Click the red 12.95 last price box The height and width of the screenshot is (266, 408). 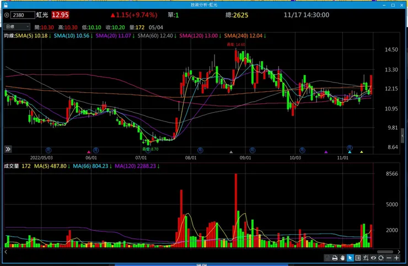pos(60,15)
